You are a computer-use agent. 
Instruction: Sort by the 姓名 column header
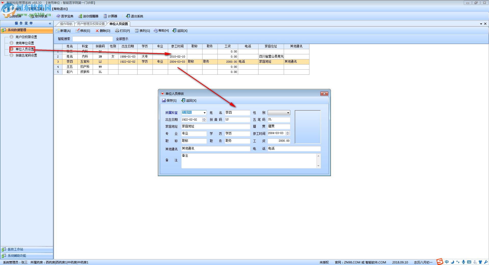click(70, 46)
